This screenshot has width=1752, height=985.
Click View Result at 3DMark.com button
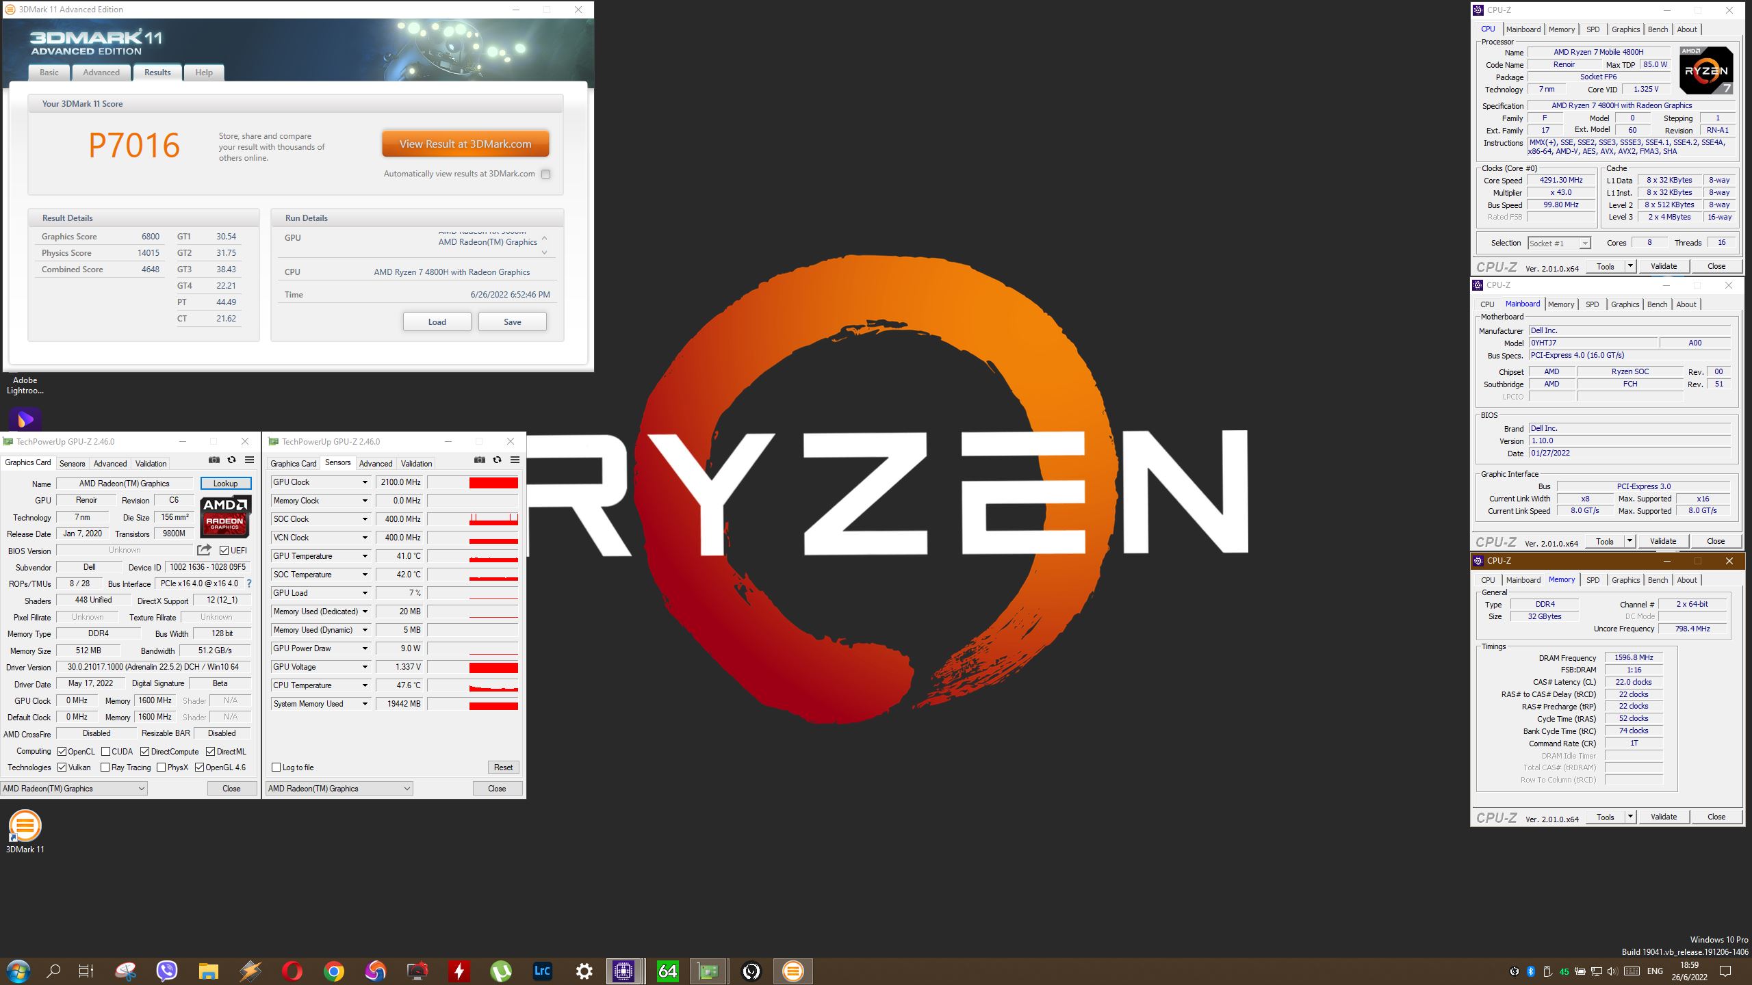[465, 144]
